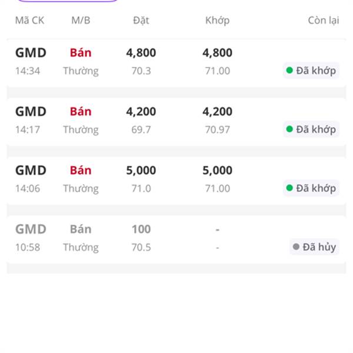353x353 pixels.
Task: Click "Đã khớp" badge for 14:34 order
Action: click(311, 71)
